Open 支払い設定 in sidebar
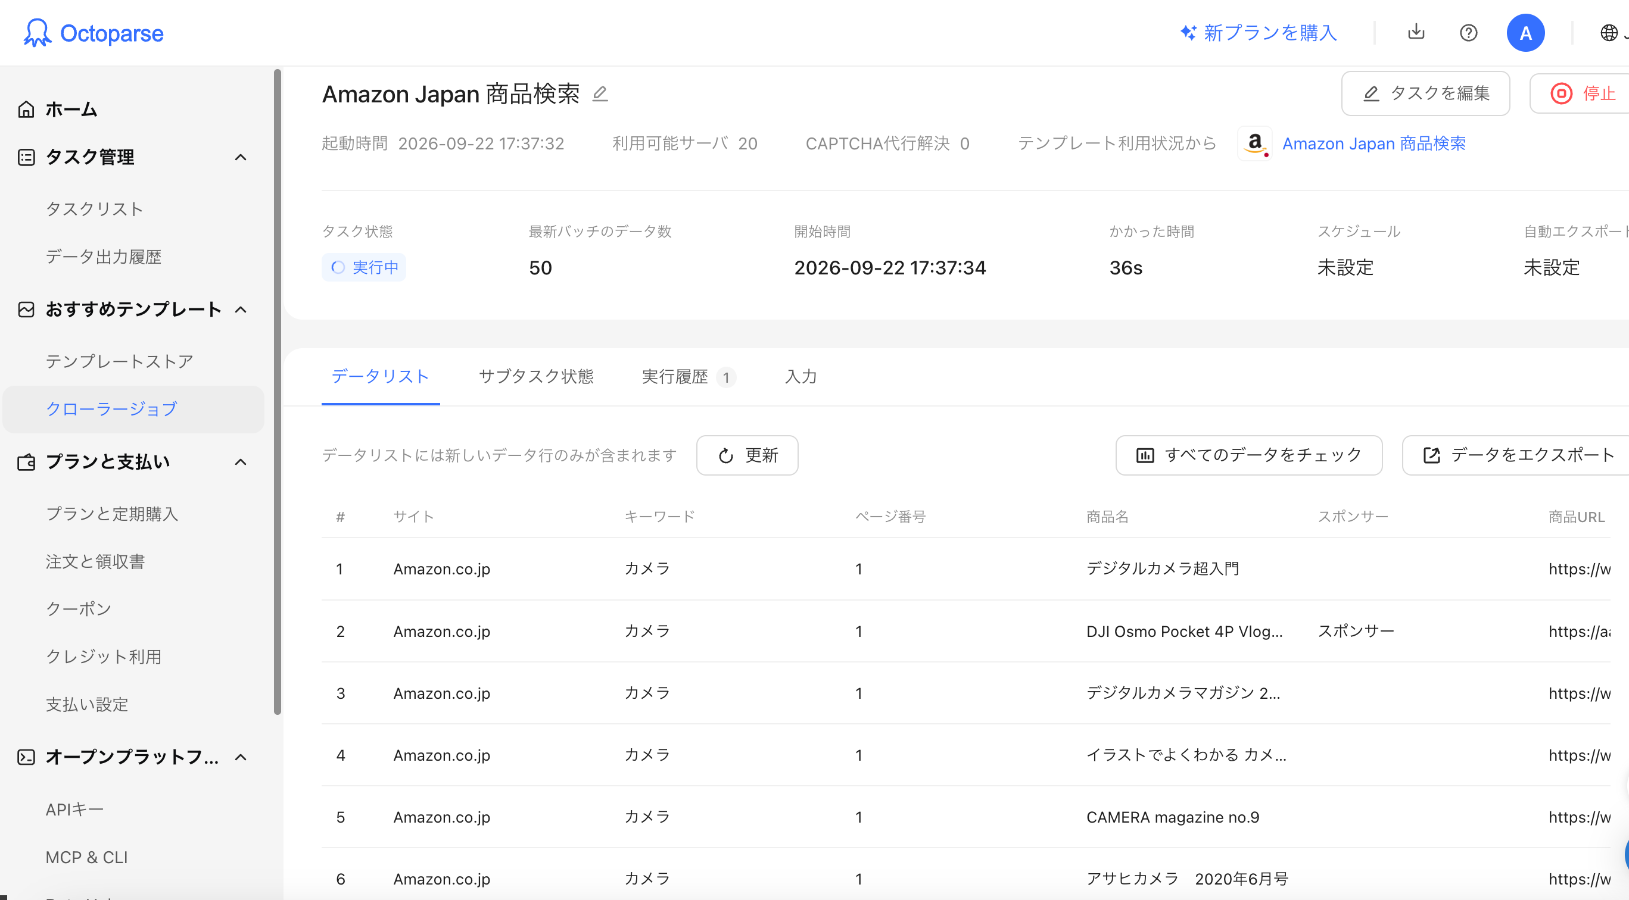The width and height of the screenshot is (1629, 900). [x=86, y=704]
